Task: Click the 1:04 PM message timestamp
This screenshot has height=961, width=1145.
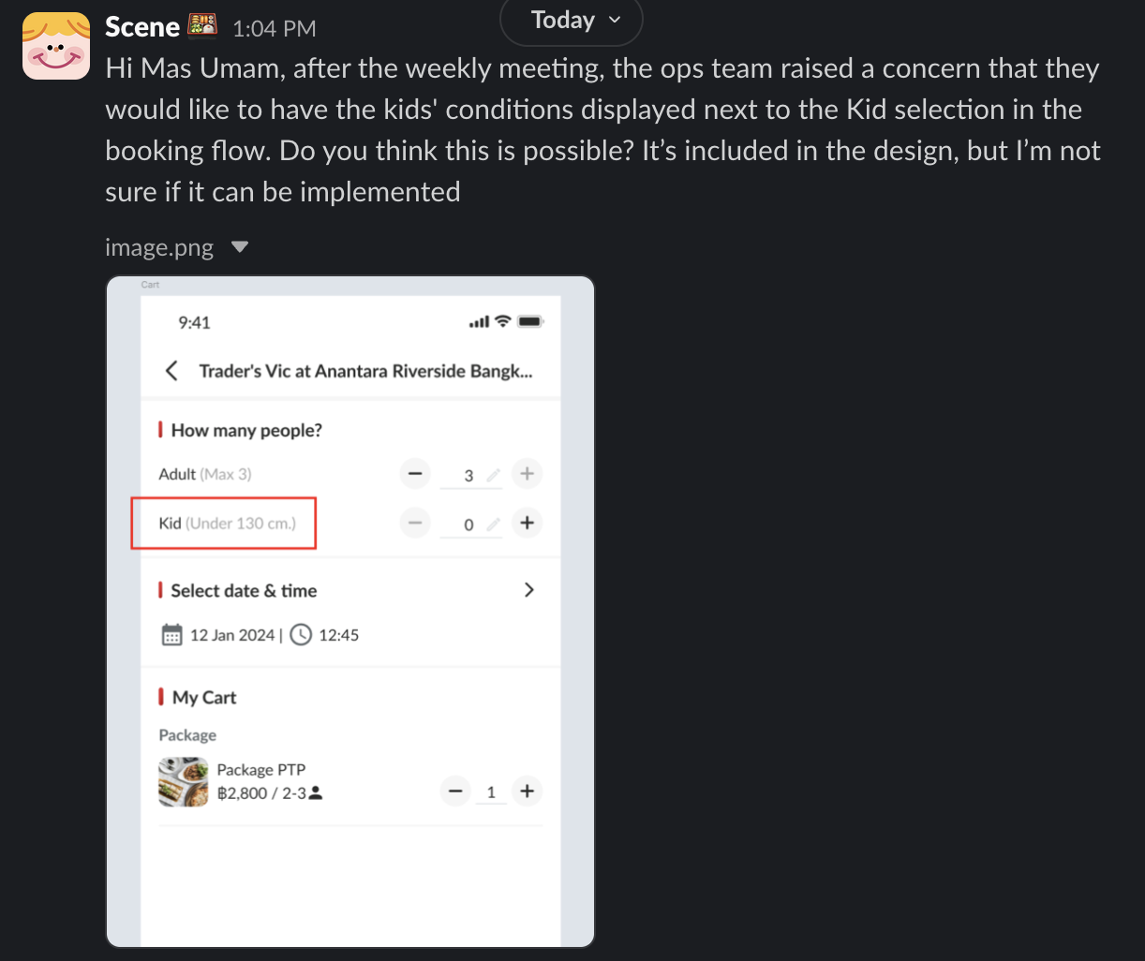Action: coord(274,29)
